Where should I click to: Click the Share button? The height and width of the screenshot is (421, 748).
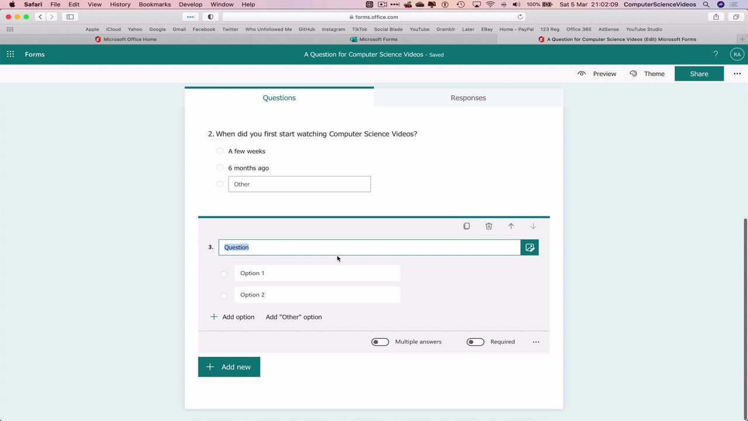click(699, 74)
